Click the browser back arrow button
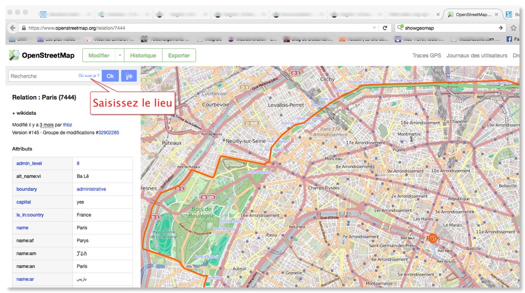525x293 pixels. tap(13, 28)
